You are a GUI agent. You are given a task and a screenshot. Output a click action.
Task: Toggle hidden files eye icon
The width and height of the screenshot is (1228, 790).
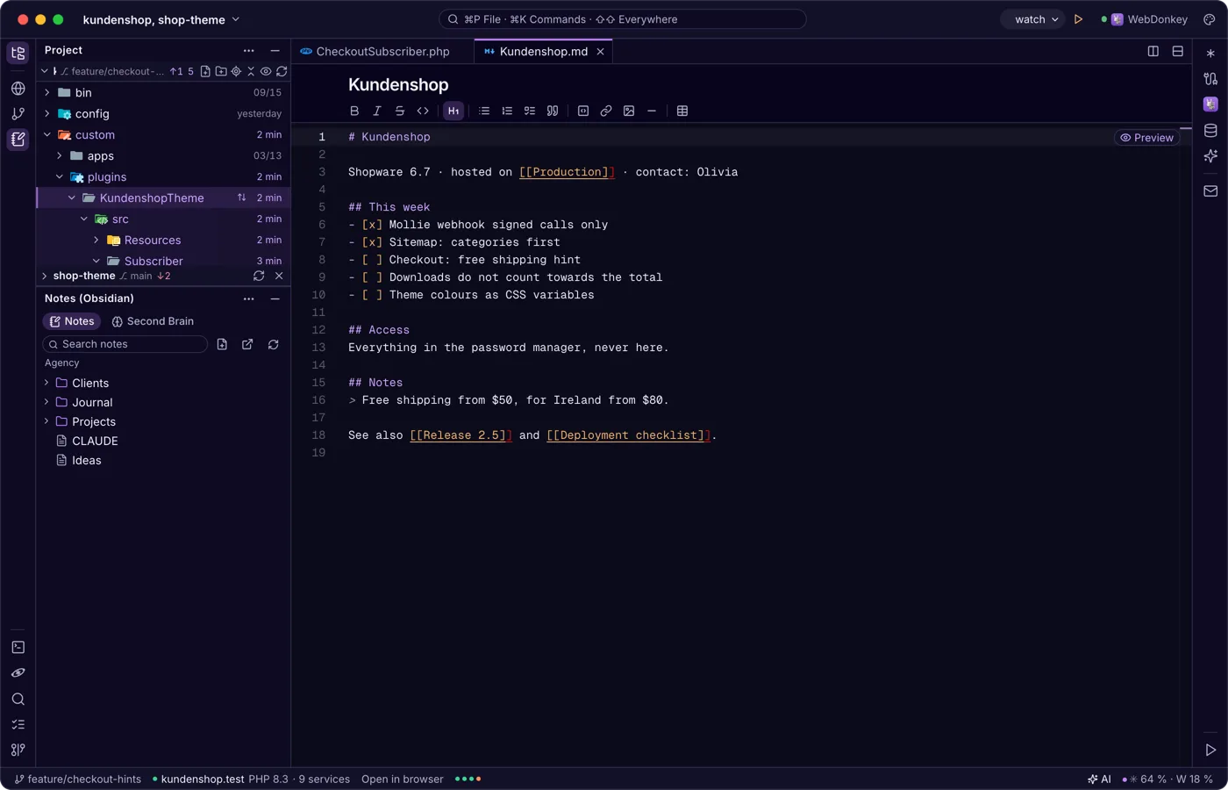[x=266, y=71]
